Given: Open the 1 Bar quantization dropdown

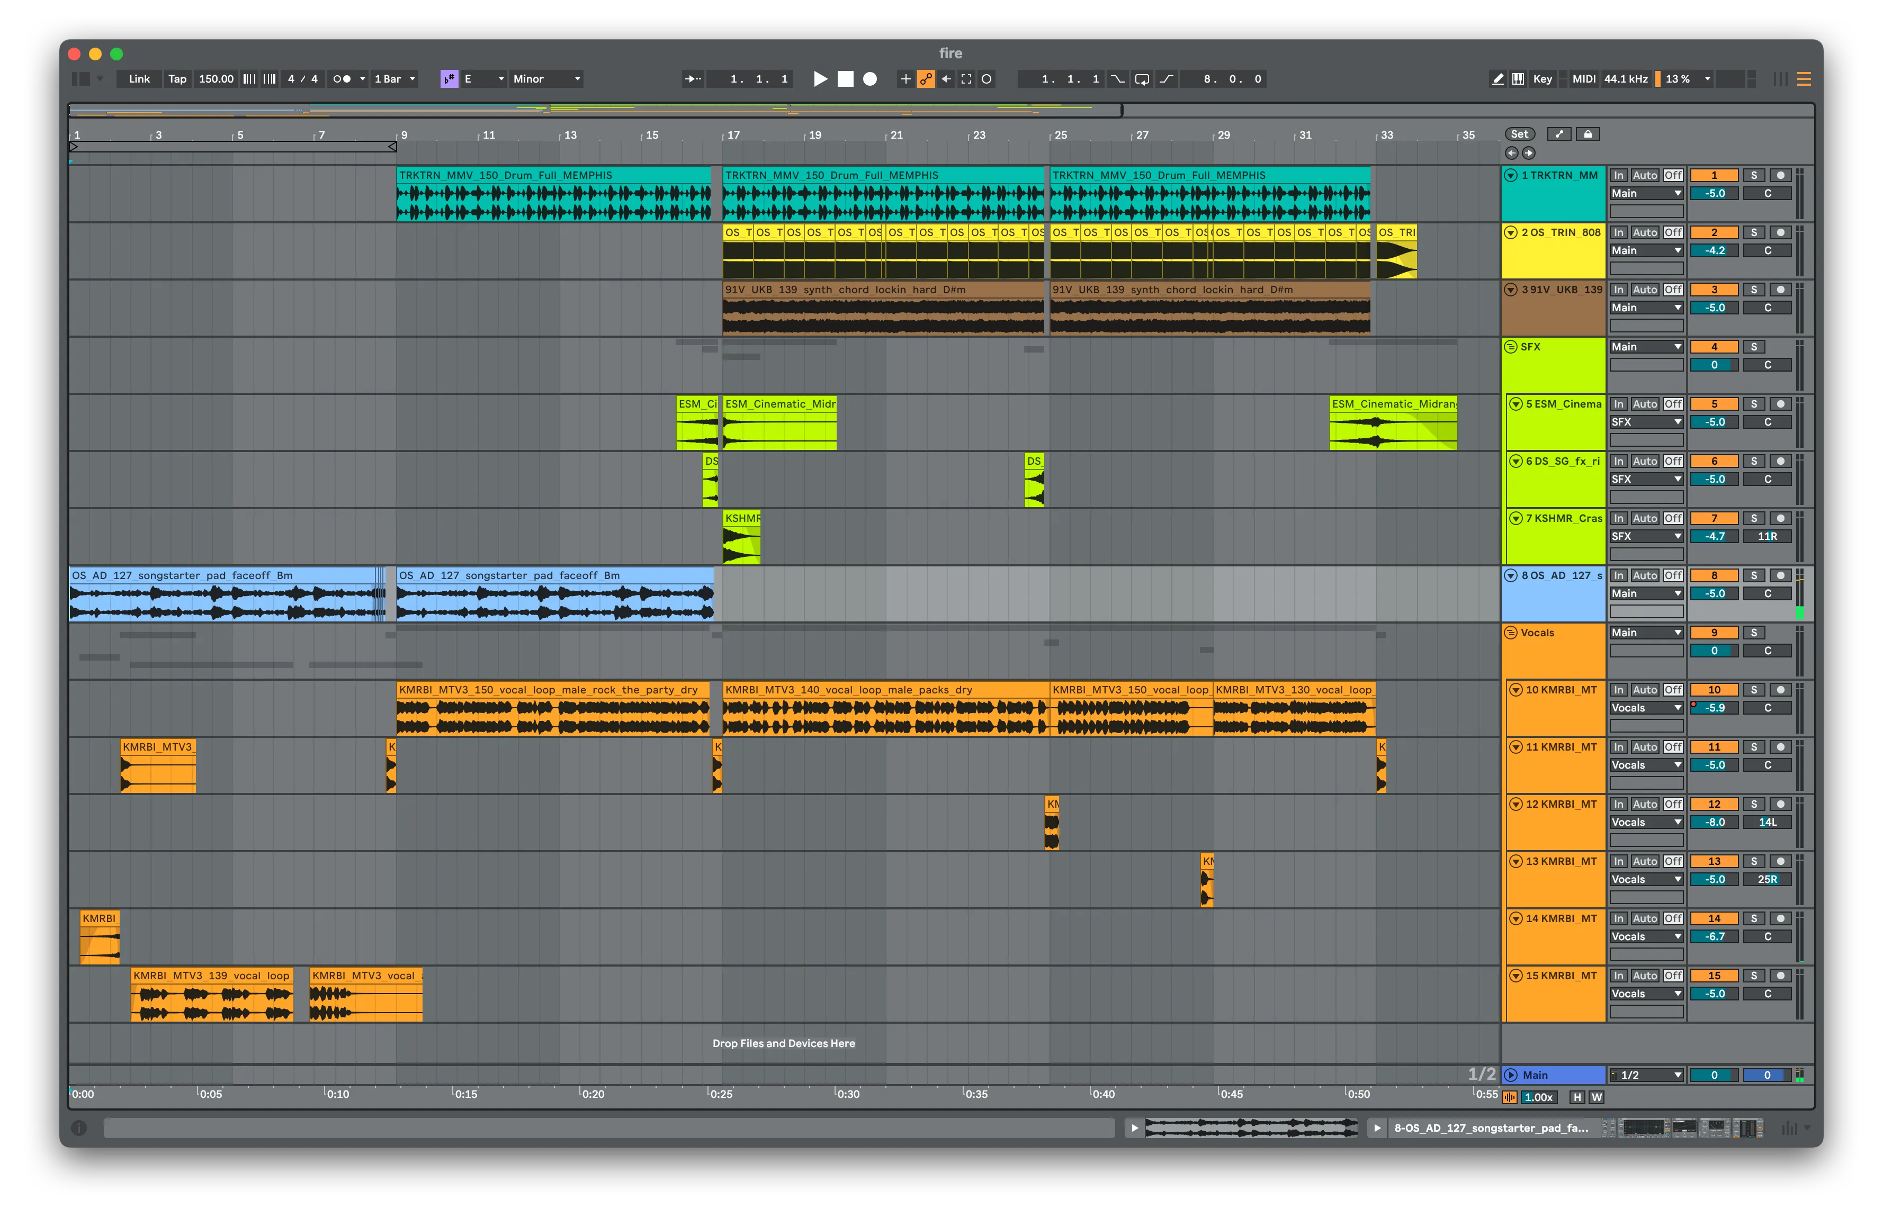Looking at the screenshot, I should tap(394, 79).
